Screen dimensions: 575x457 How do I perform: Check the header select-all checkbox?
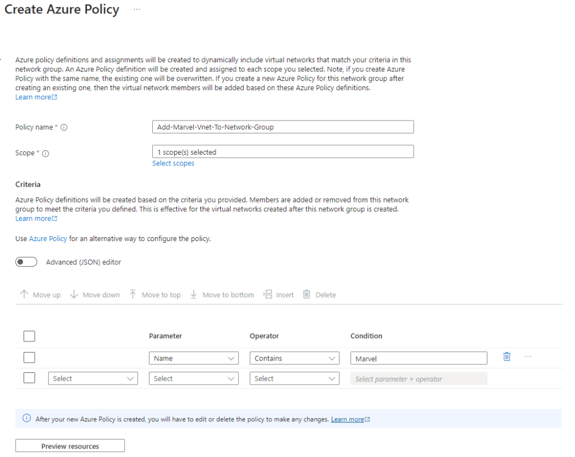click(x=29, y=336)
